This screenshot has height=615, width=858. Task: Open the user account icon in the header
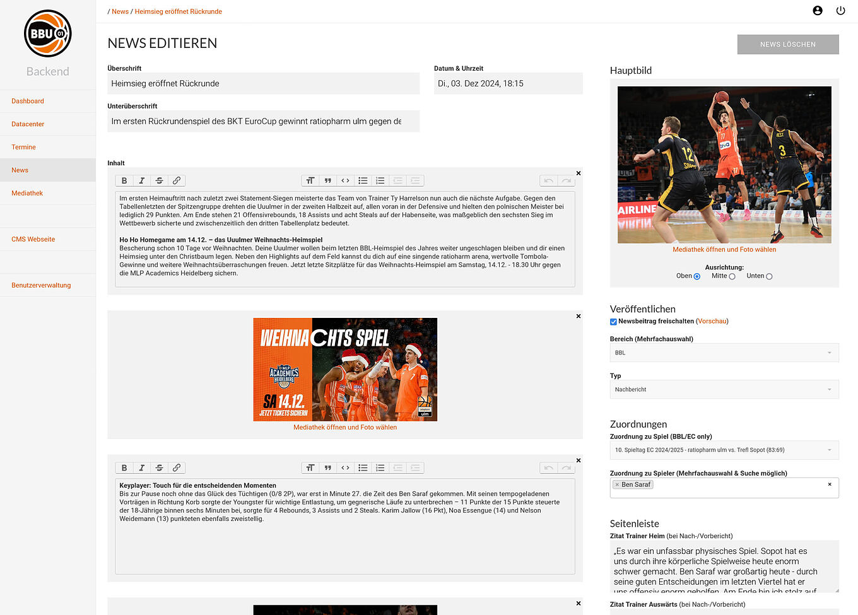click(817, 11)
